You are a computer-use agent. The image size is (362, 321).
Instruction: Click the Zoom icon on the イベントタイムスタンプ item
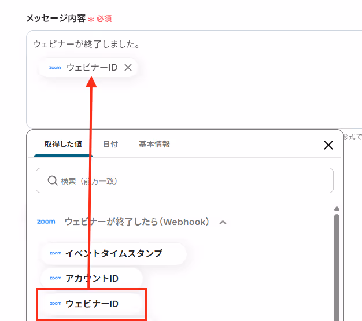[x=56, y=253]
